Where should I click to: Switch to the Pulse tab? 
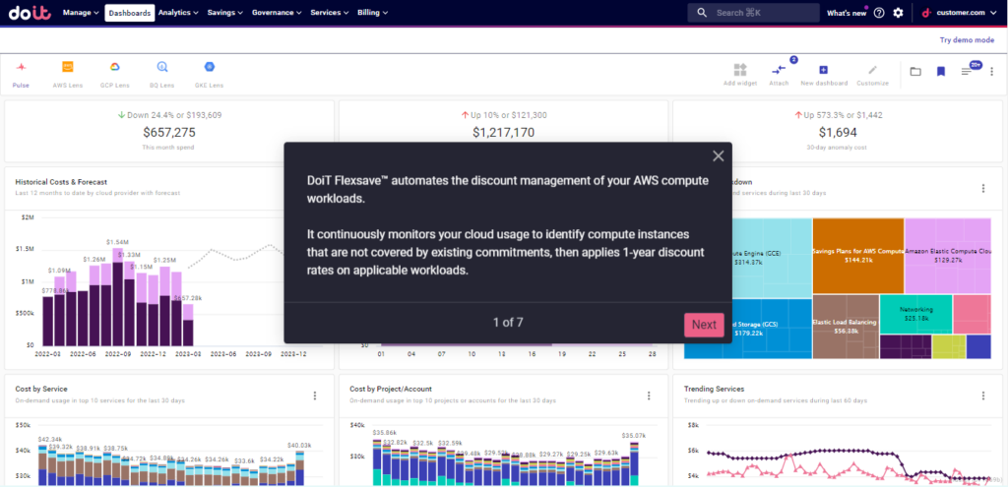tap(21, 73)
